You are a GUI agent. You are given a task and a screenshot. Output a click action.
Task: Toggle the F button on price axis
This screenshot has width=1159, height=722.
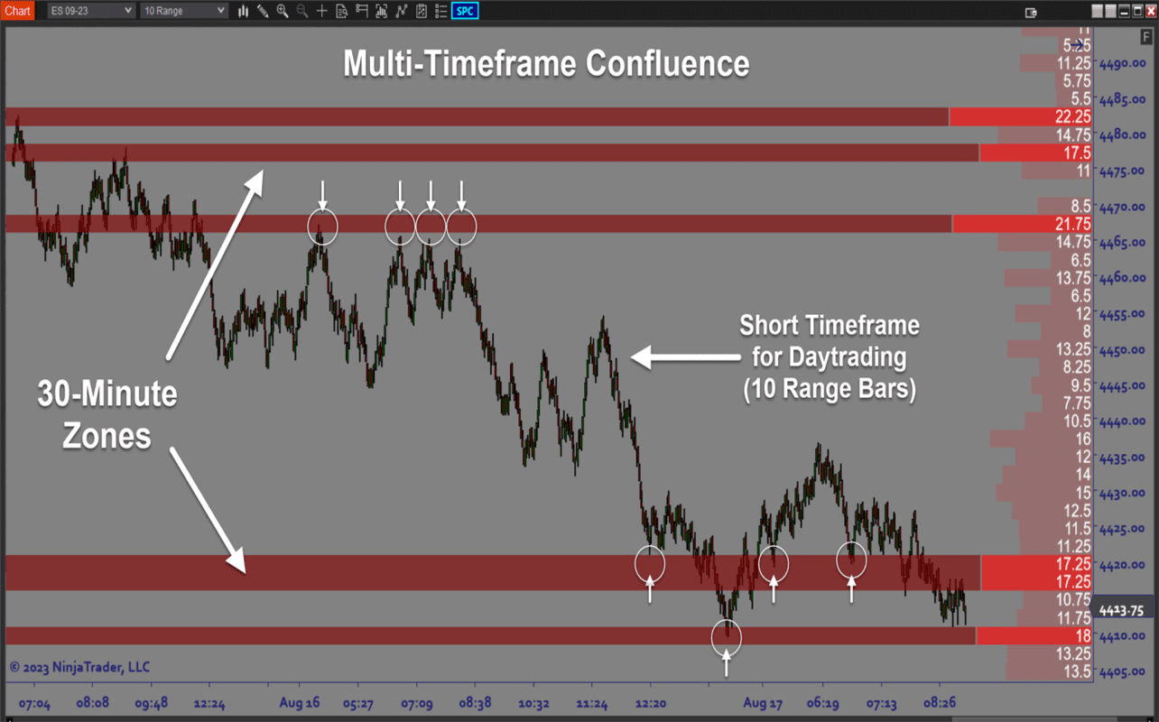tap(1145, 37)
